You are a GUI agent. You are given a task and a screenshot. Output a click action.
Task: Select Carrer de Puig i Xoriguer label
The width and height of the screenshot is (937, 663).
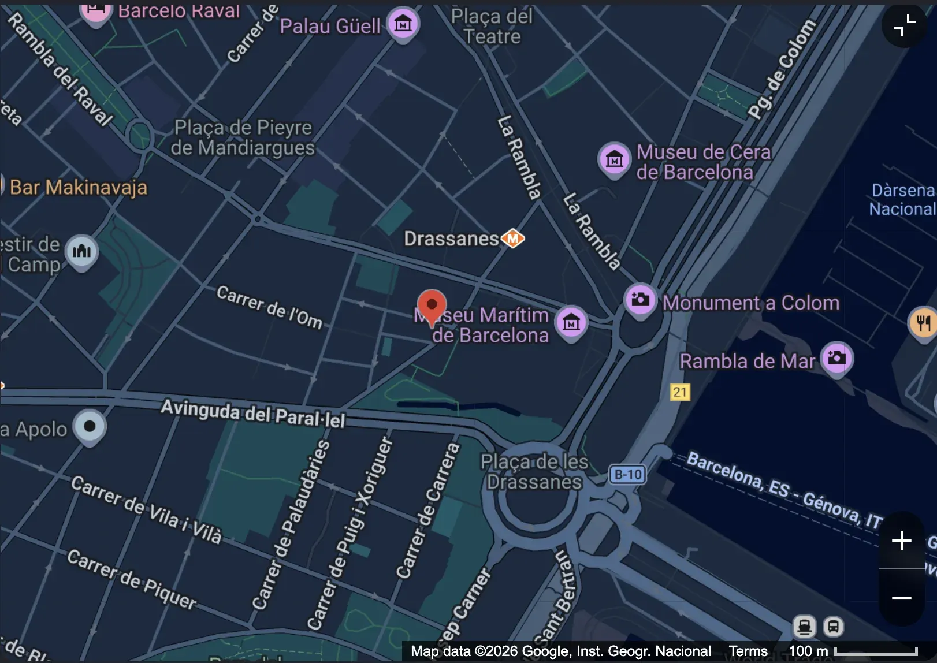[x=349, y=533]
